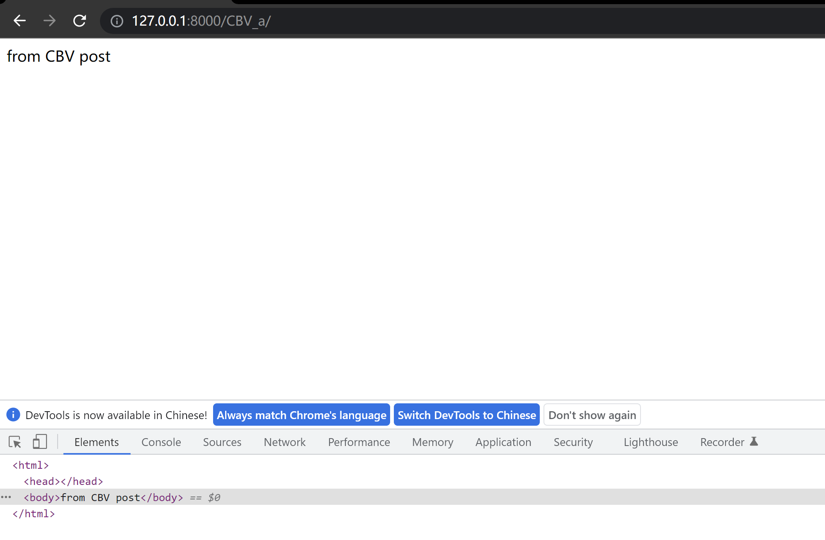Always match Chrome's language setting
The width and height of the screenshot is (825, 540).
pos(301,415)
